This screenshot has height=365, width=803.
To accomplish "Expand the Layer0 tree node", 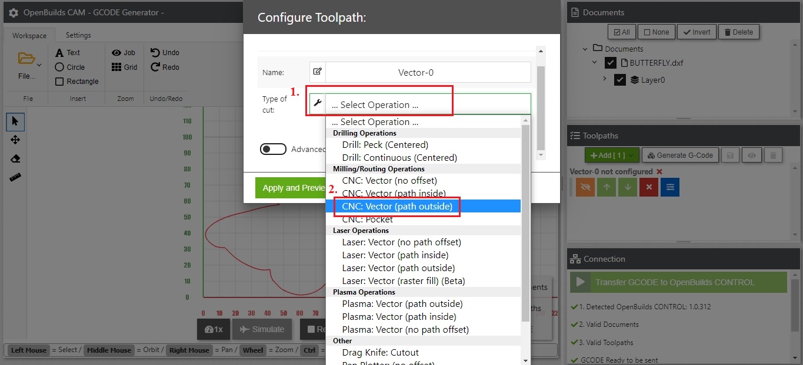I will click(604, 79).
